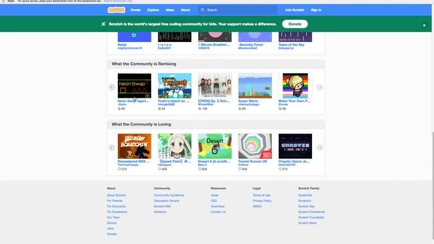The image size is (434, 244).
Task: Open the Create menu item
Action: 136,10
